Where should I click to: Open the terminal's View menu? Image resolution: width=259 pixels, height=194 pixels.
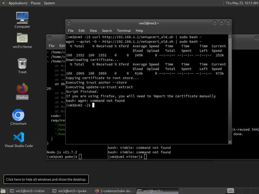click(93, 31)
